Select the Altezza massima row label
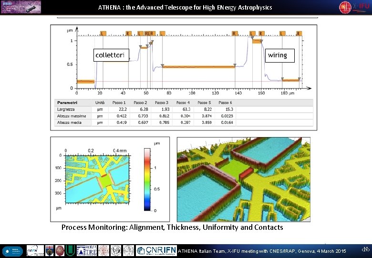The height and width of the screenshot is (258, 372). [x=72, y=116]
